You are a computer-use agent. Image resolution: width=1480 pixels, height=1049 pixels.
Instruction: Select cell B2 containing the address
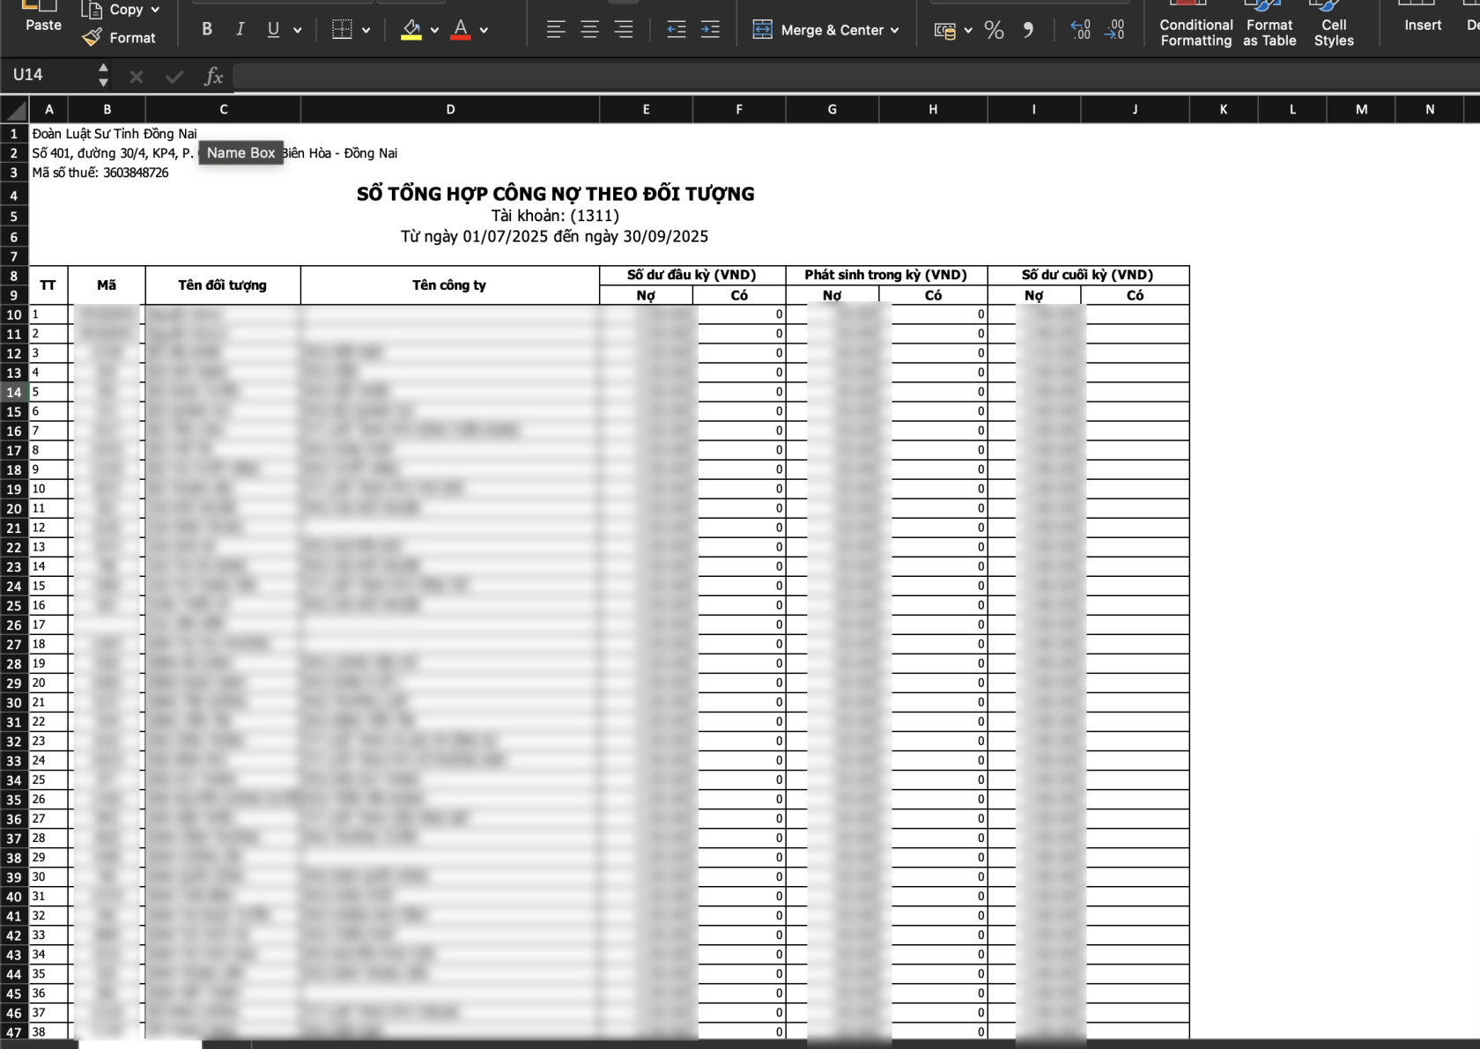[107, 152]
